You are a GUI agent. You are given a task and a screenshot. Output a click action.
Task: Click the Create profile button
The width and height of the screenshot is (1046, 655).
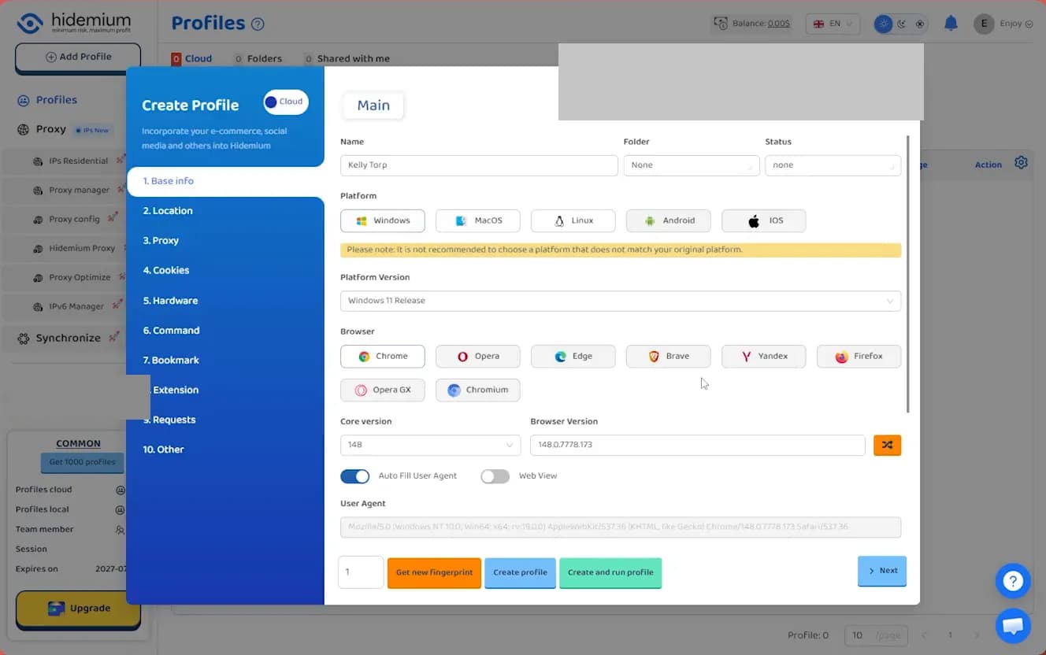tap(520, 572)
